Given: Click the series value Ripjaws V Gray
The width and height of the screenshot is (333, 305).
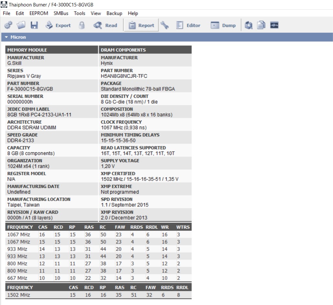Looking at the screenshot, I should click(x=24, y=76).
